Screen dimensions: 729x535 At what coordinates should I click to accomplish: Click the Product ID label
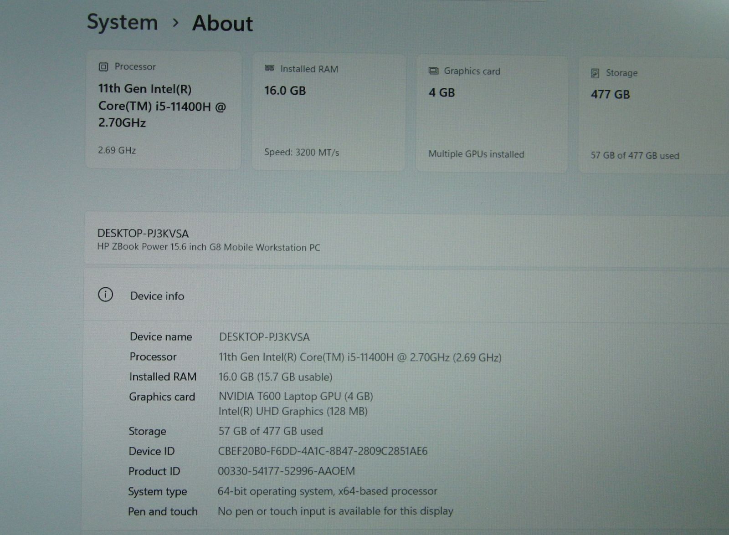point(154,471)
